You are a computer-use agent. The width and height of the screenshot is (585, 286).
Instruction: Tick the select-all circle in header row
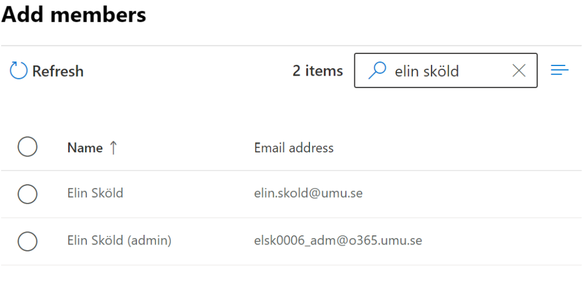pos(28,146)
